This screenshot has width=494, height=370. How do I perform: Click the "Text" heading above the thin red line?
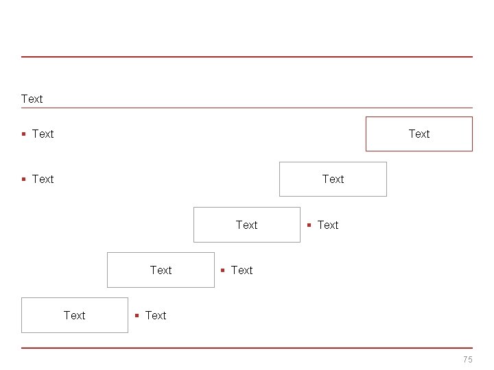(32, 99)
